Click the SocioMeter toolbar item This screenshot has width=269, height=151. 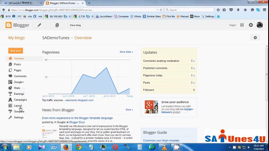[104, 16]
